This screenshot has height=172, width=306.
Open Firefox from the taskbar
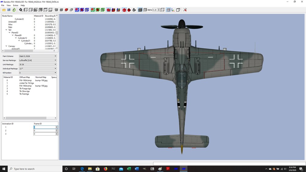tap(105, 169)
